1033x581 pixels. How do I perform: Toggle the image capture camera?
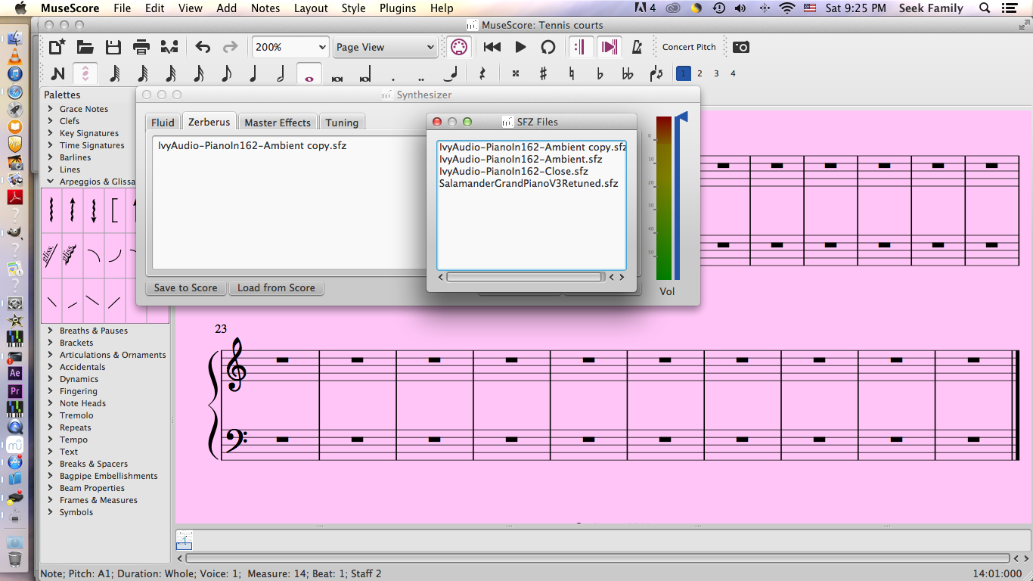tap(741, 47)
